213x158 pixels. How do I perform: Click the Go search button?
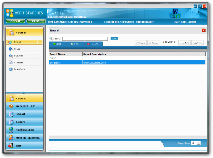click(x=114, y=39)
